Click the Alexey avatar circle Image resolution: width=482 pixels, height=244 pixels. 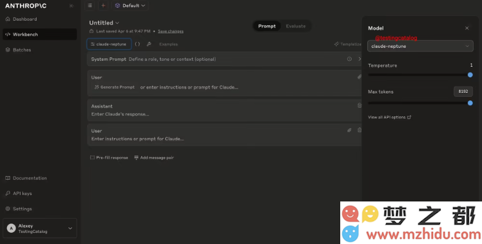point(11,228)
